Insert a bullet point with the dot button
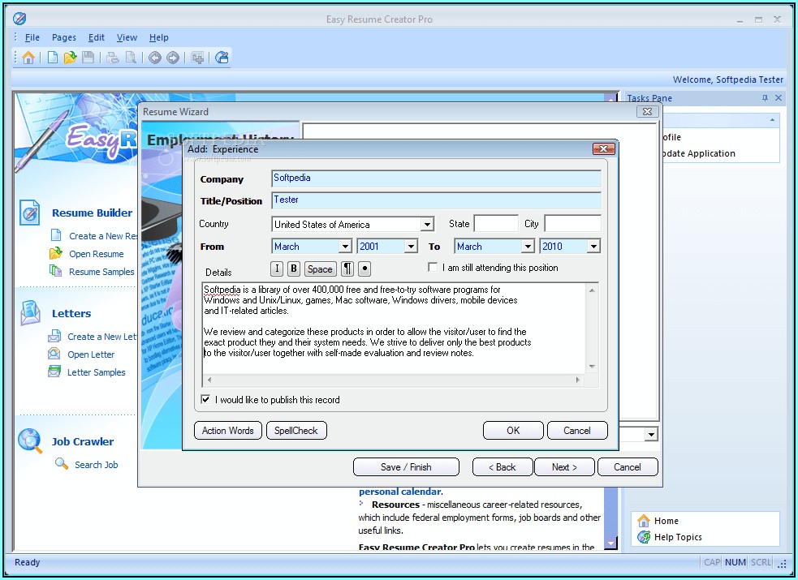Screen dimensions: 798x580 364,269
